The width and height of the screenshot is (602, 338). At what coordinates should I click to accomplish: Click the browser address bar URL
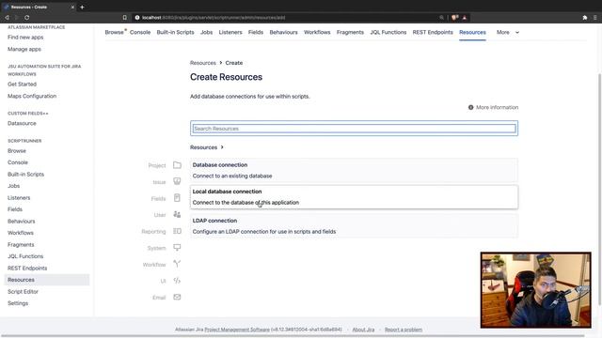(x=214, y=18)
